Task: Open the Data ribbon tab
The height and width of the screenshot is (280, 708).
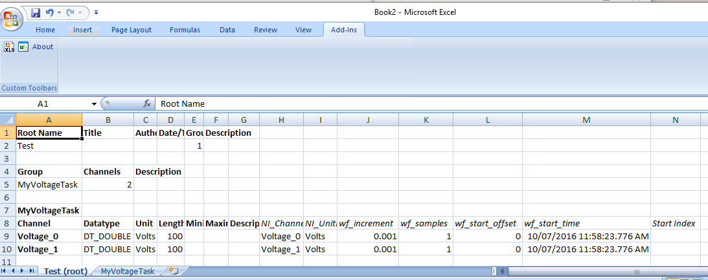Action: 227,30
